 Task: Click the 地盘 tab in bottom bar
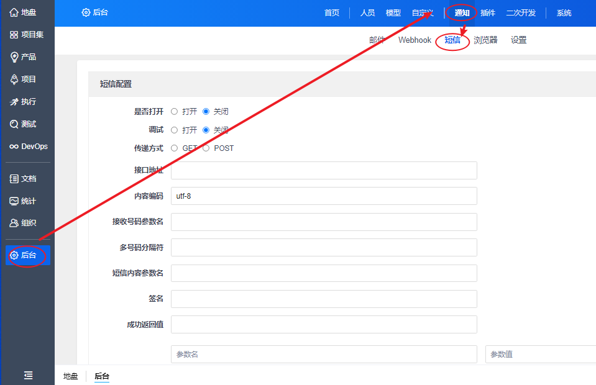click(71, 376)
